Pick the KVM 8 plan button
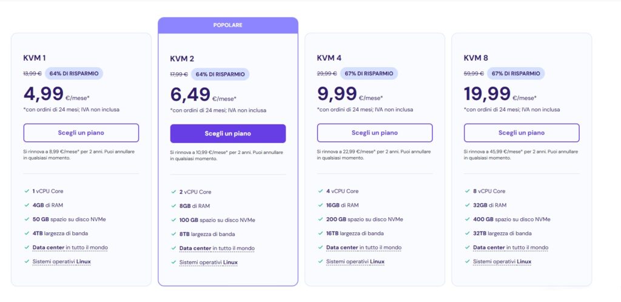The image size is (621, 302). click(522, 133)
